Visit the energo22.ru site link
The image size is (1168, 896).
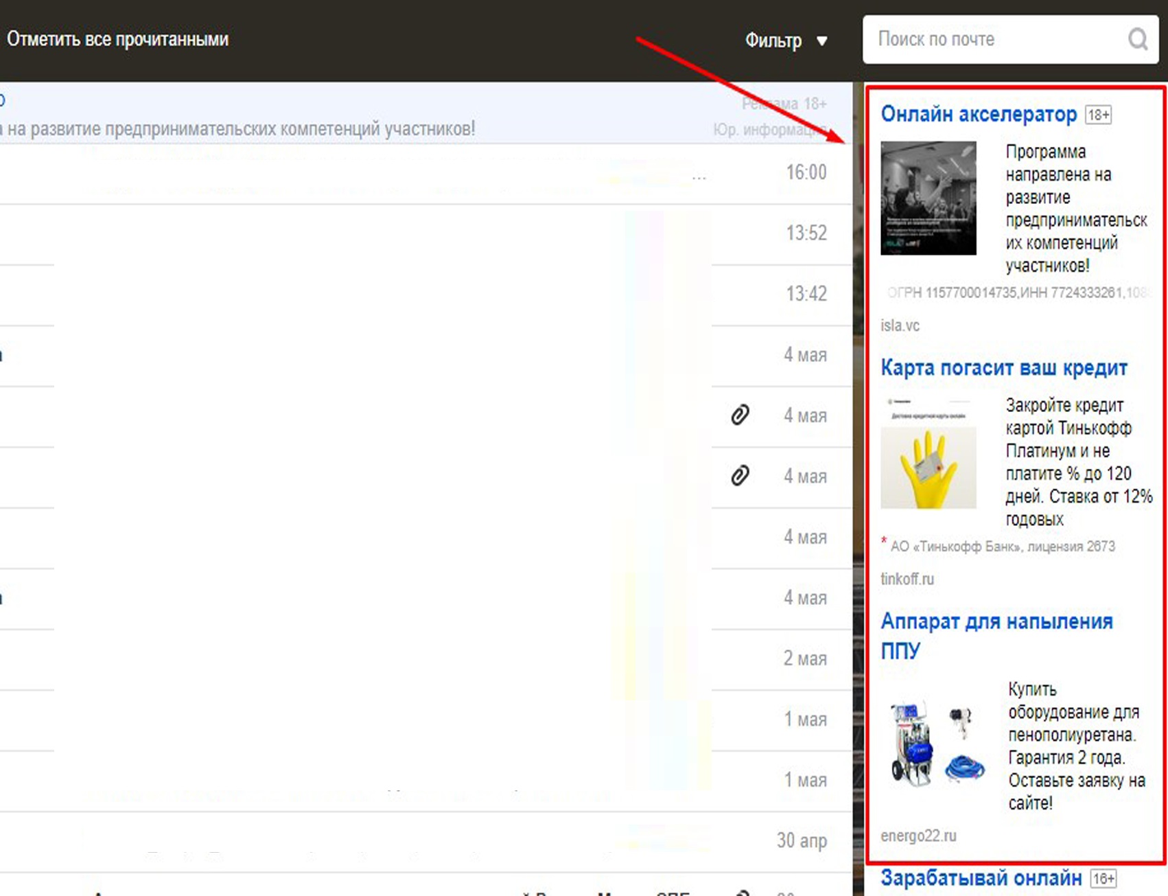point(918,836)
